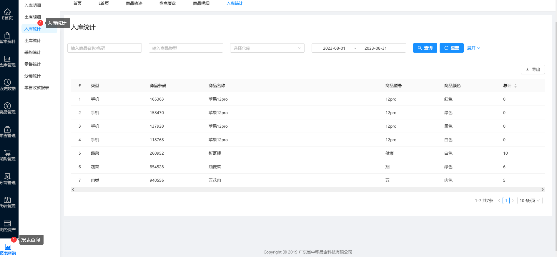Switch to the 商品轨迹 tab
The image size is (557, 257).
[x=134, y=4]
